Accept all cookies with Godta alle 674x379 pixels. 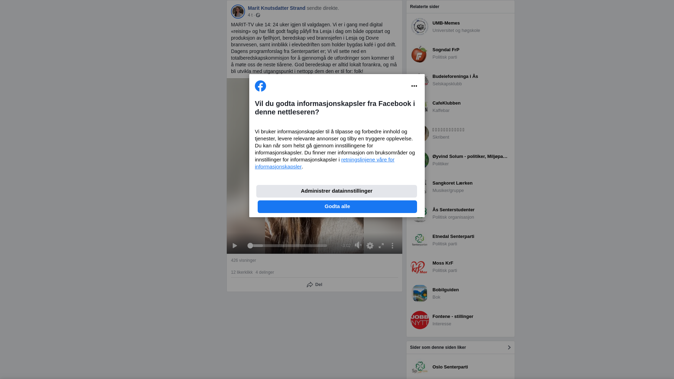337,207
